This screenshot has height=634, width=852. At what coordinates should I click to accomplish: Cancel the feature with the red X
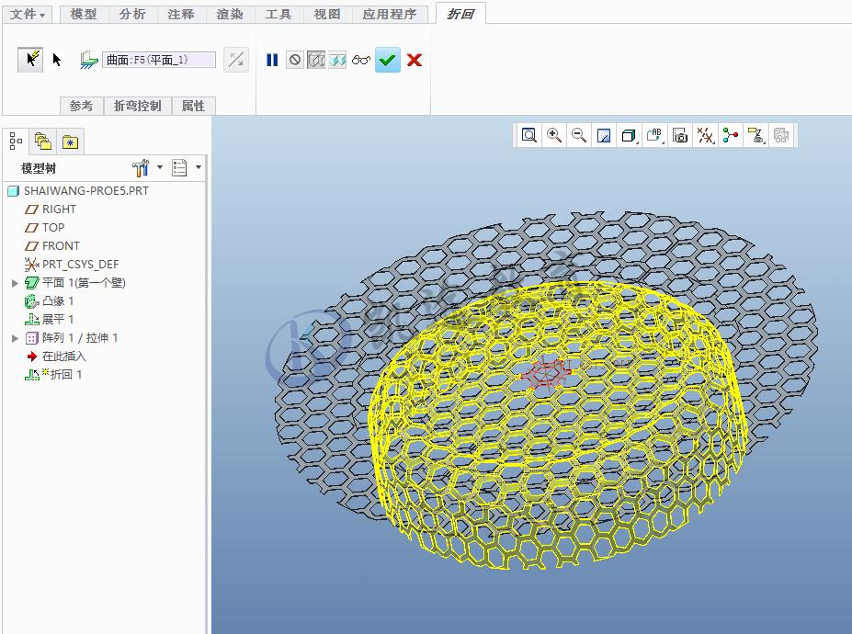coord(414,60)
